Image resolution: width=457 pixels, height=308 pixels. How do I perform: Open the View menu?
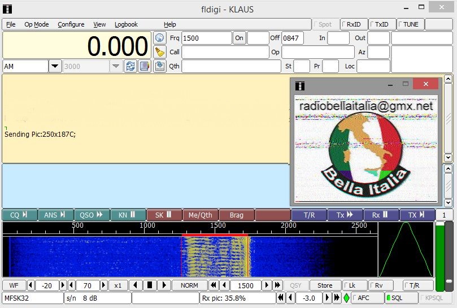[99, 24]
